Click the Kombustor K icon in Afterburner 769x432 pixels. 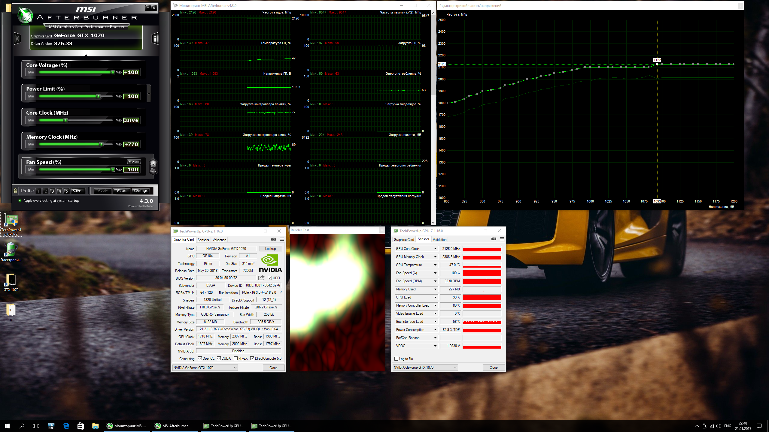point(17,38)
